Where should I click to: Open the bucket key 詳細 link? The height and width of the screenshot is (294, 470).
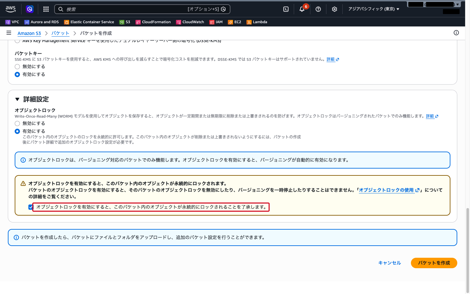pyautogui.click(x=333, y=59)
